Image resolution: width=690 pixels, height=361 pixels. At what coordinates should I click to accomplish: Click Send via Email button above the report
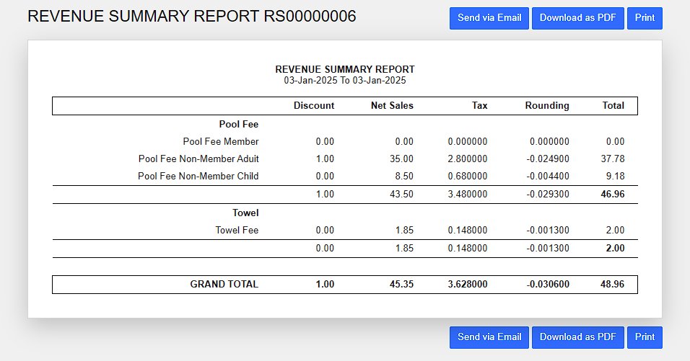(489, 18)
